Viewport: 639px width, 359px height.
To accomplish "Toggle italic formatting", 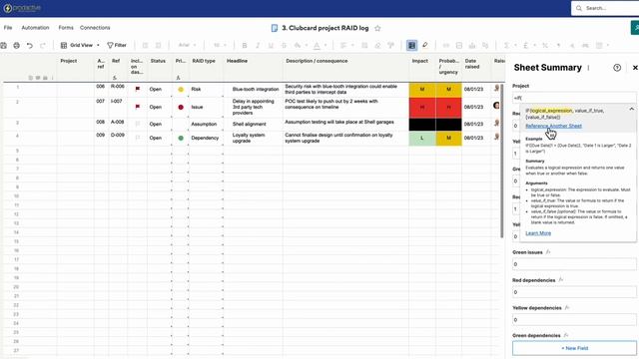I will (x=258, y=45).
